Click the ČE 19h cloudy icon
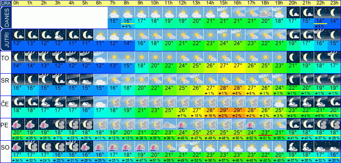The width and height of the screenshot is (341, 163). pos(279,102)
